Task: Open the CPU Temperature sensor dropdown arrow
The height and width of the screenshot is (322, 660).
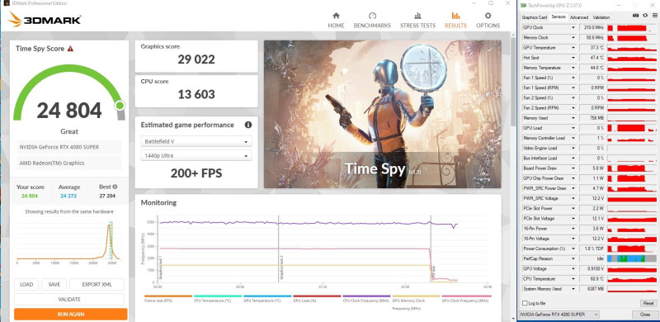Action: click(573, 279)
